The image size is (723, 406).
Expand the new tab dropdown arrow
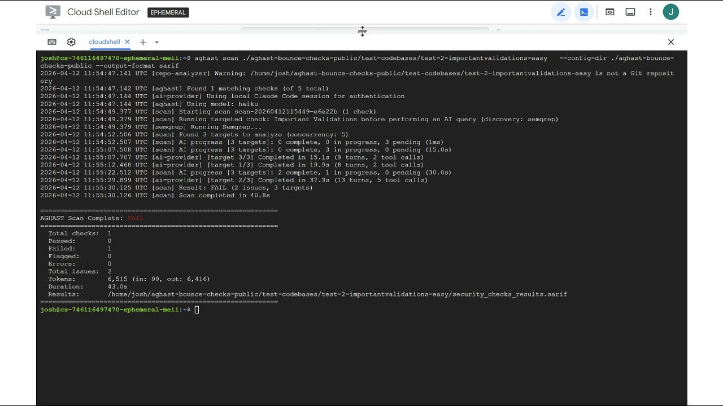pyautogui.click(x=156, y=42)
